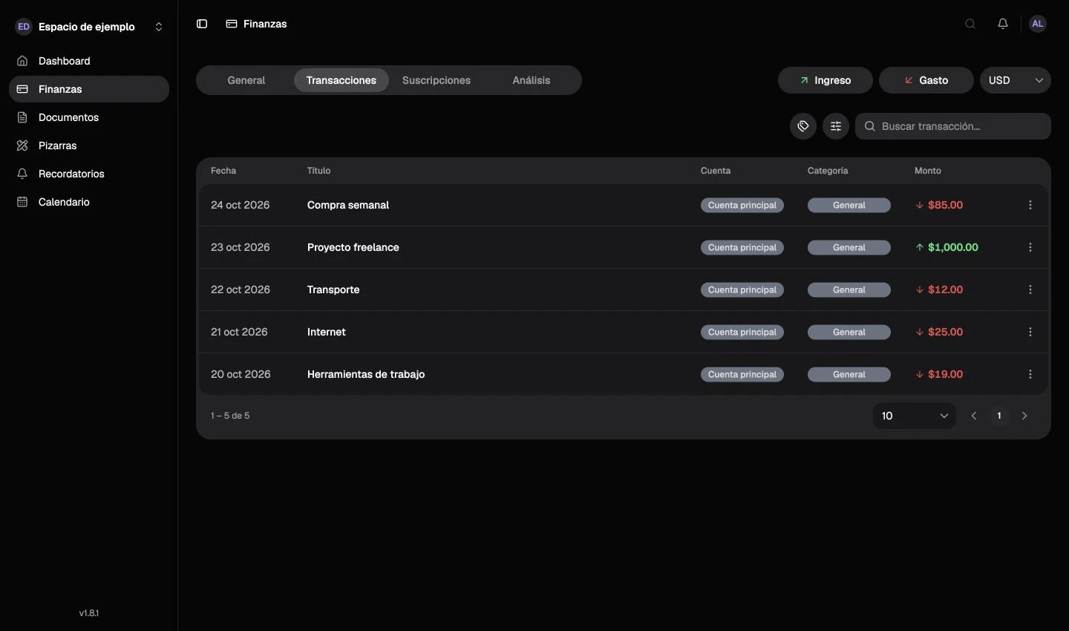Switch to the General tab
Screen dimensions: 1069x631
tap(246, 80)
